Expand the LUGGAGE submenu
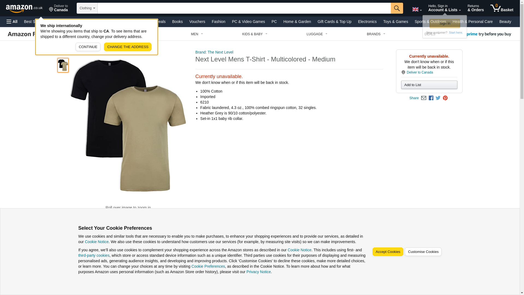This screenshot has width=524, height=295. (317, 34)
